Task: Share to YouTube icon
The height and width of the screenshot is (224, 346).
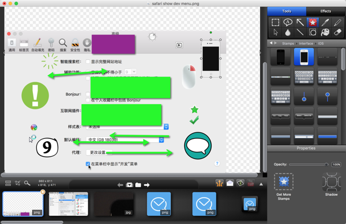Action: 250,183
